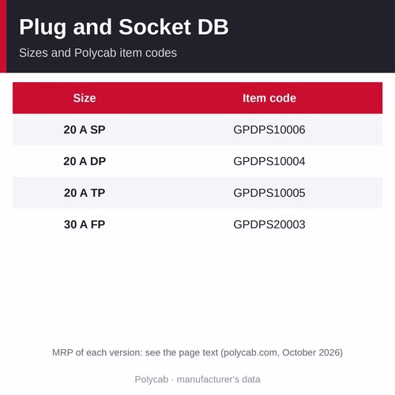Click the polycab.com reference text

click(250, 352)
